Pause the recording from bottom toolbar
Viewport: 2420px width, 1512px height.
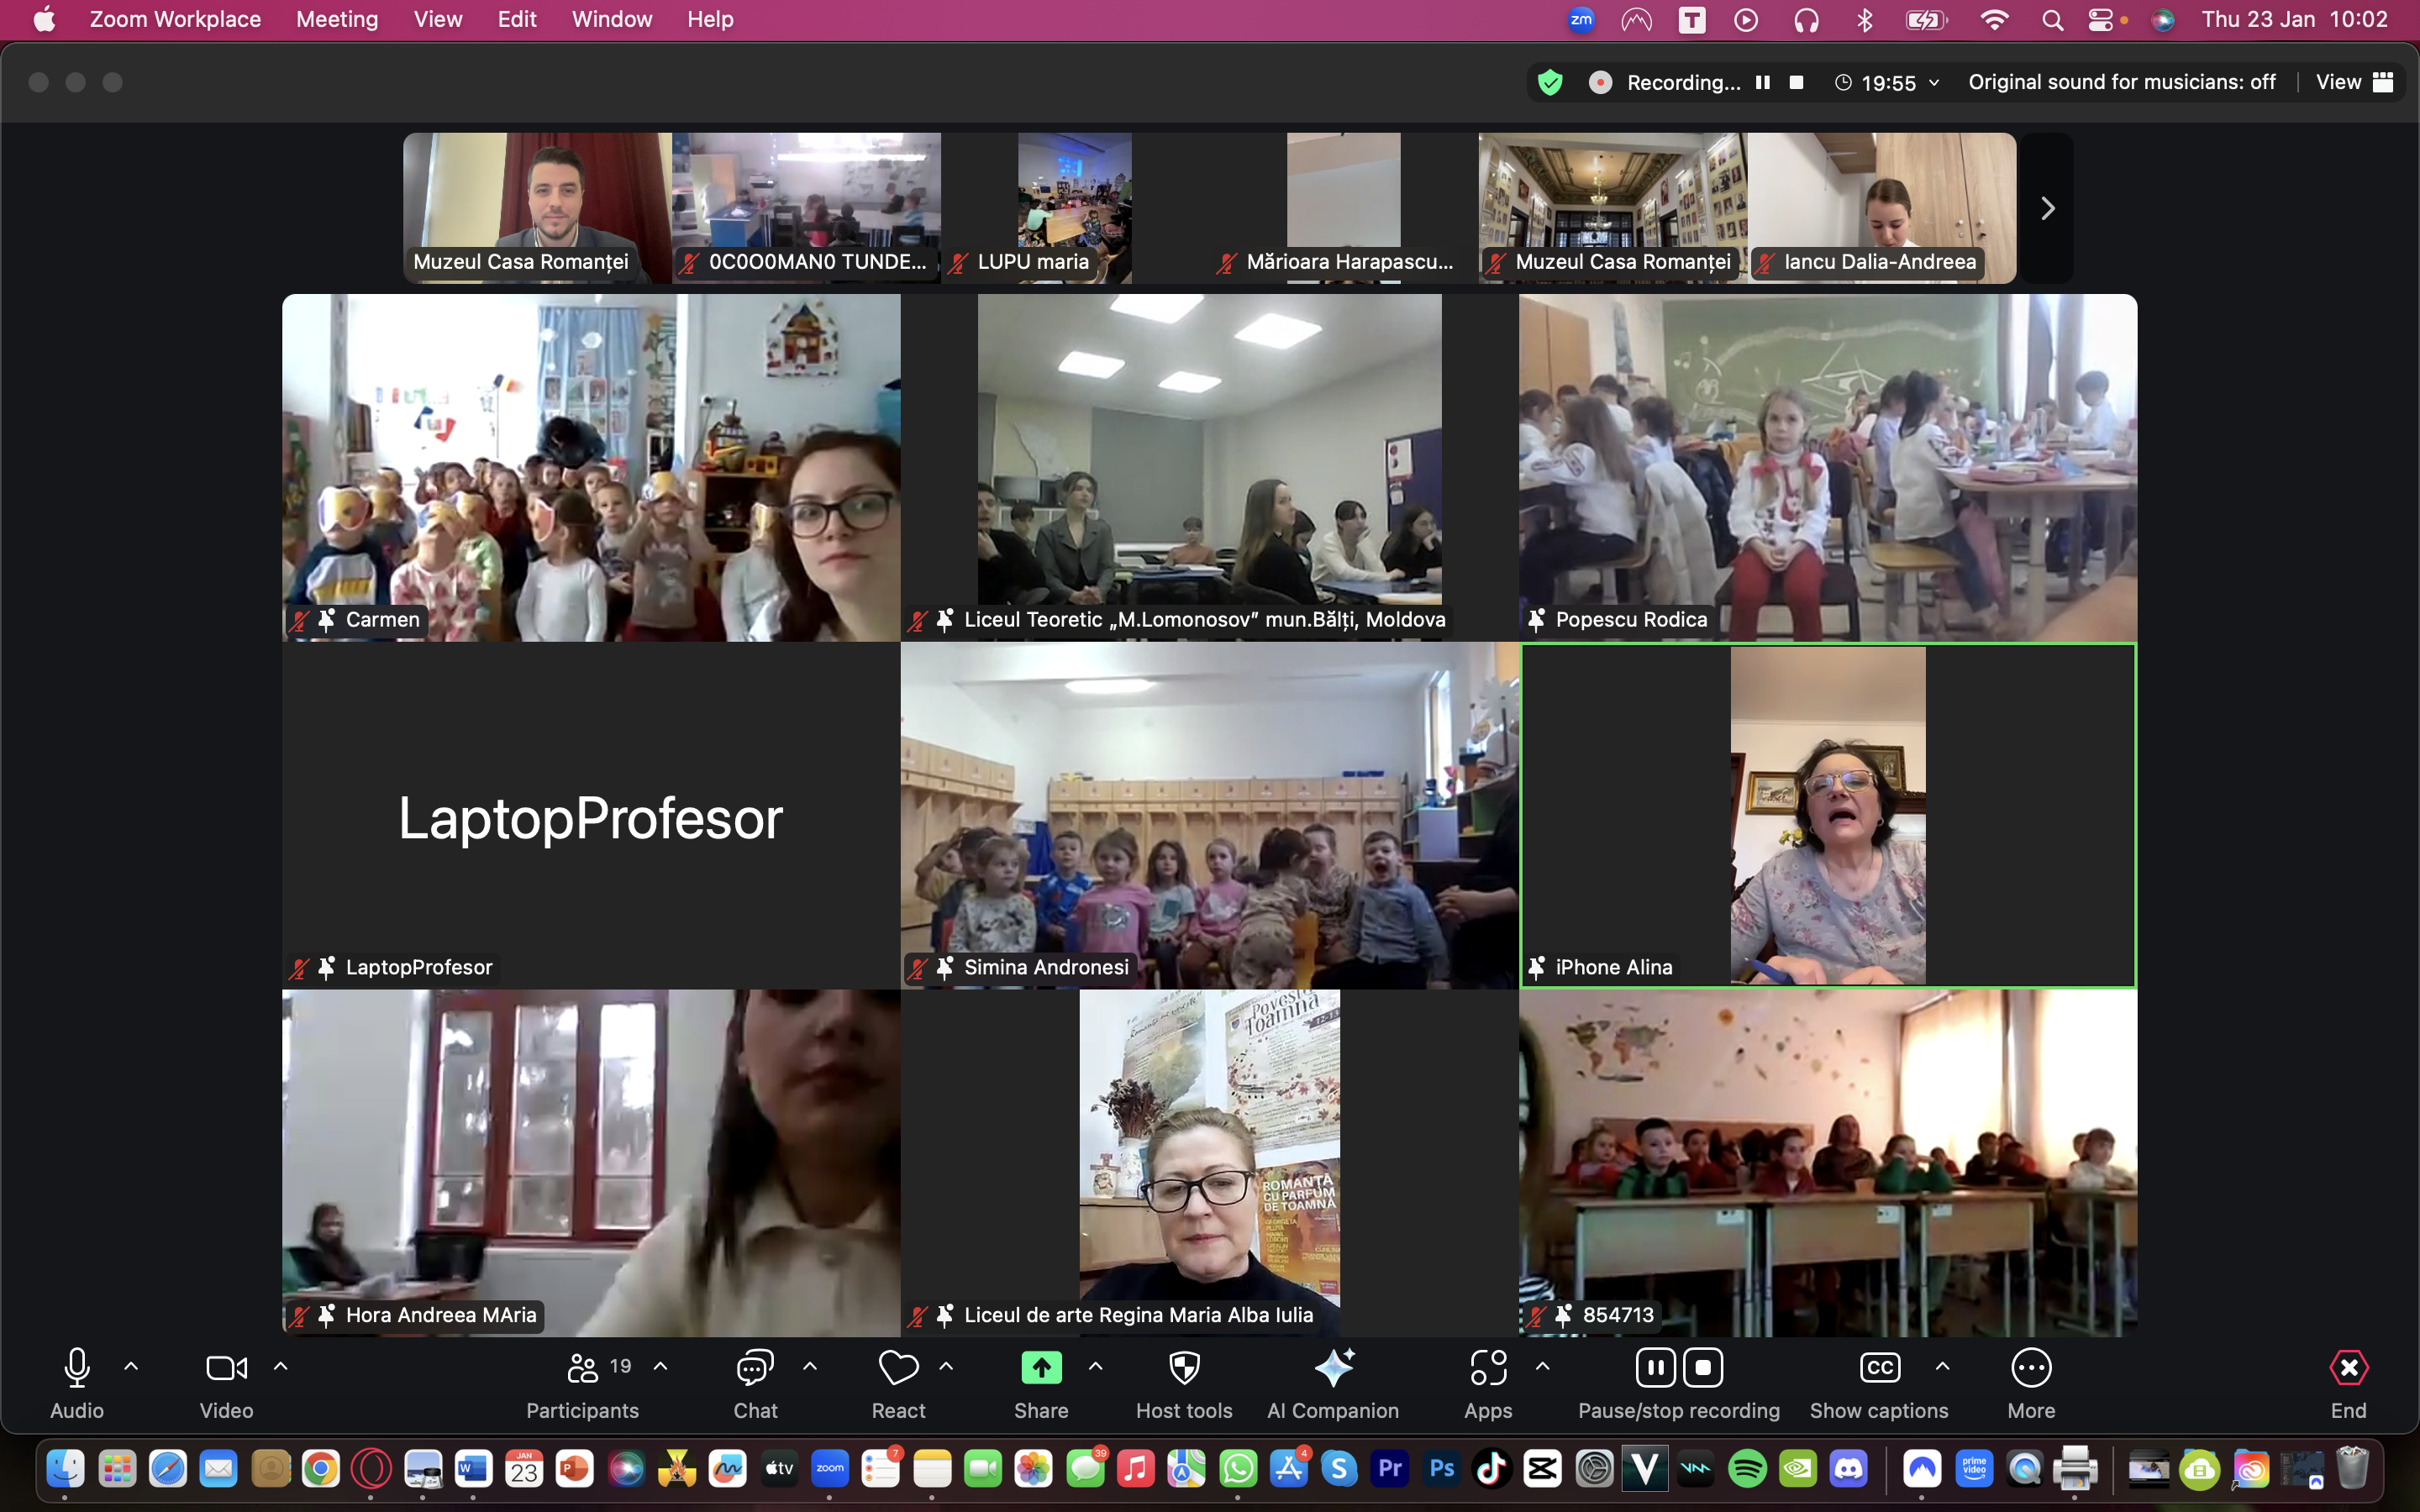pyautogui.click(x=1655, y=1368)
